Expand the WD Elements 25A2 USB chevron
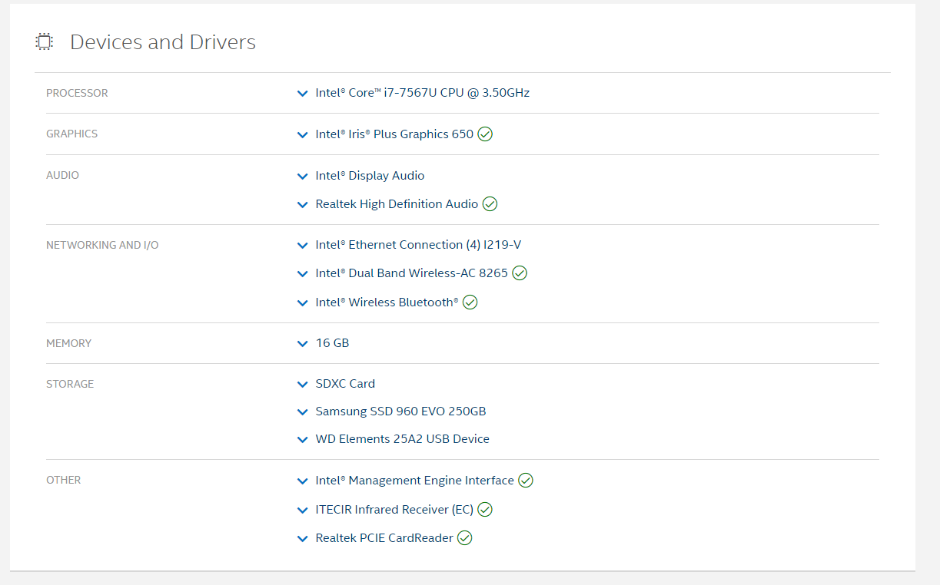Viewport: 940px width, 585px height. click(x=302, y=440)
